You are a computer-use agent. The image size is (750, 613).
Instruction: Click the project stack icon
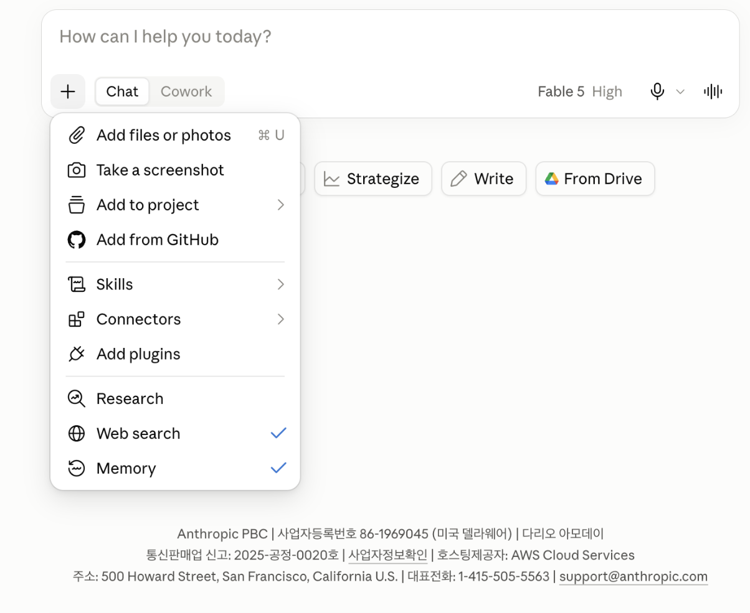(x=76, y=205)
